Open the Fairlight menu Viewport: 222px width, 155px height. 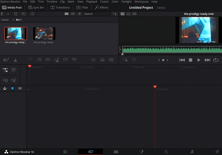pos(126,1)
